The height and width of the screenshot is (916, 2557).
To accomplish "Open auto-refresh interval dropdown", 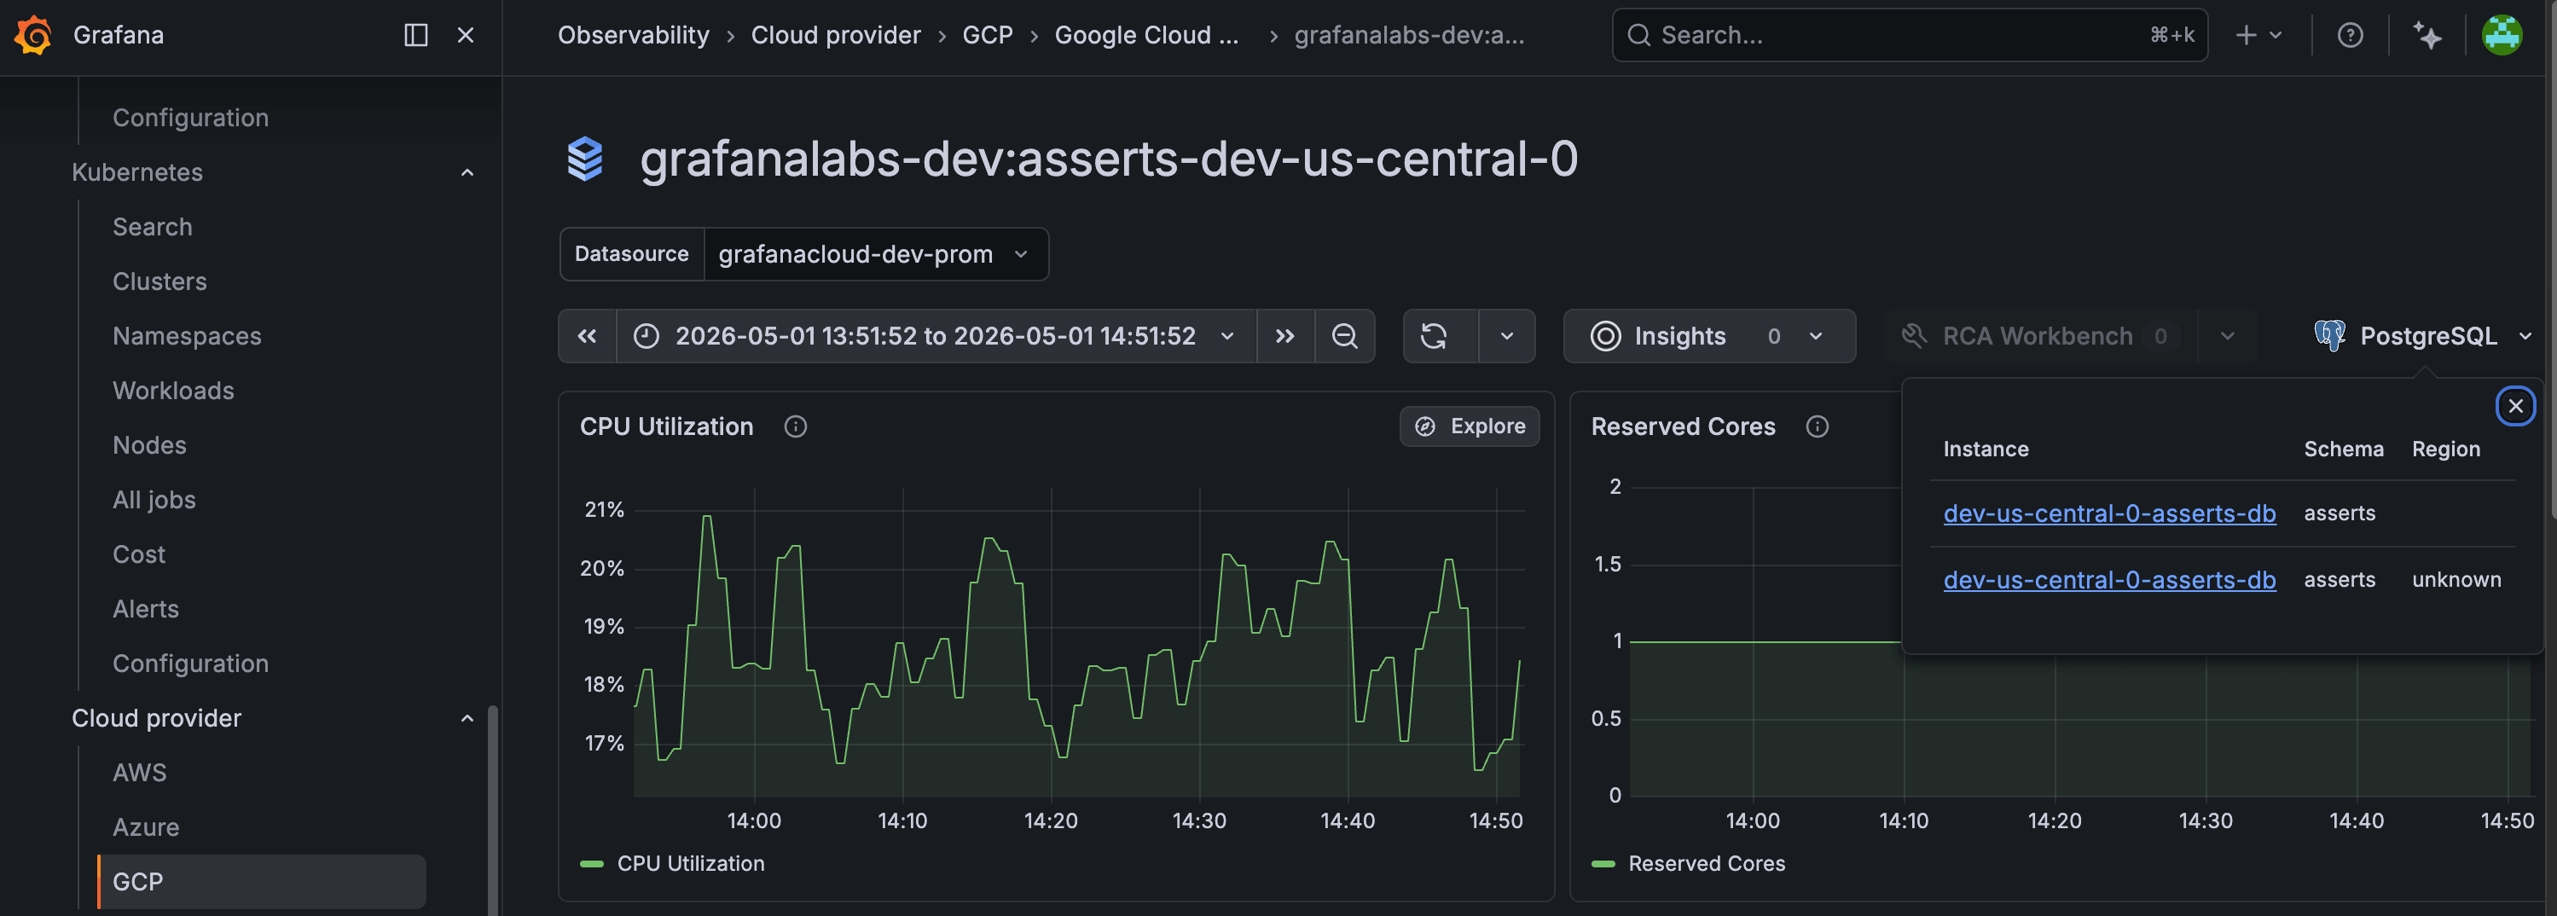I will pos(1507,336).
